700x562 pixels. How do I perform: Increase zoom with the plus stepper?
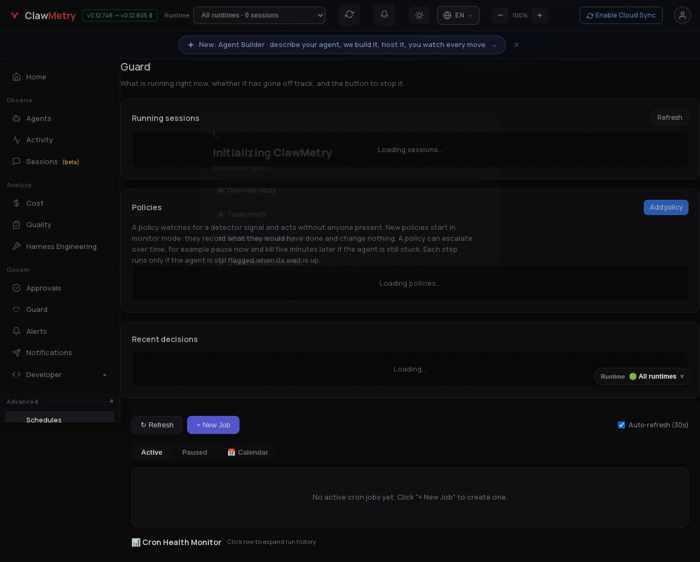[540, 15]
